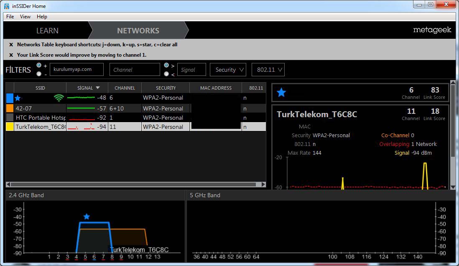Click the details panel scroll down arrow
Image resolution: width=459 pixels, height=266 pixels.
(x=453, y=187)
